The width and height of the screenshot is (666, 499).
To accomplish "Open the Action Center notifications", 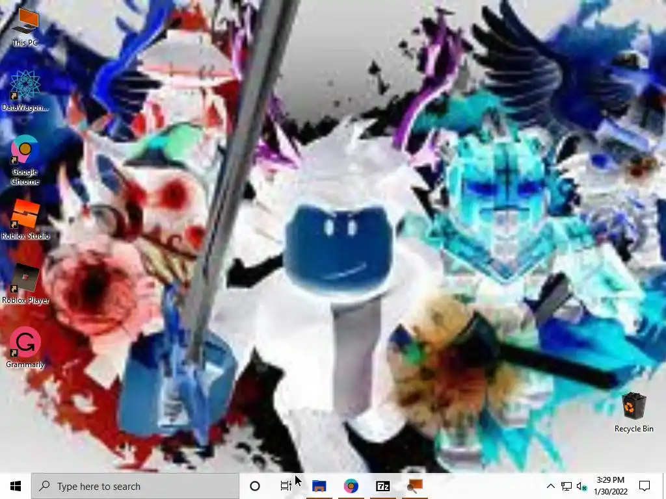I will pos(645,486).
